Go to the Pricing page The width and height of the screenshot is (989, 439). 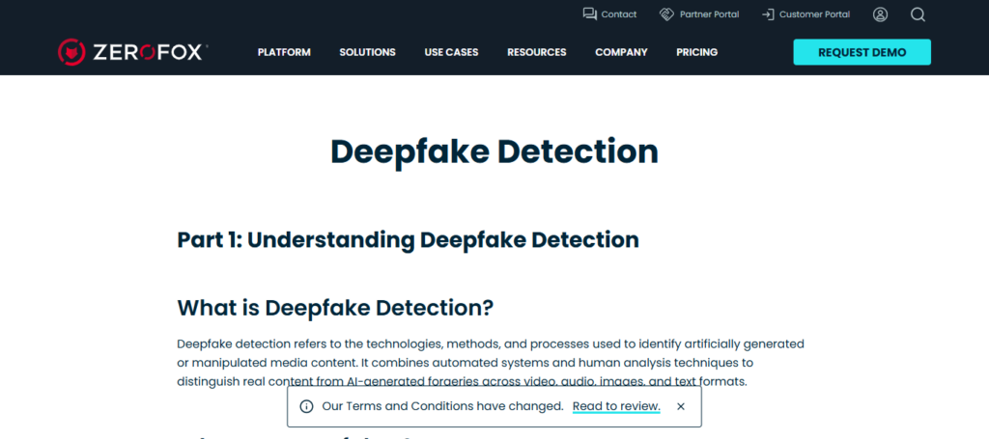[697, 52]
